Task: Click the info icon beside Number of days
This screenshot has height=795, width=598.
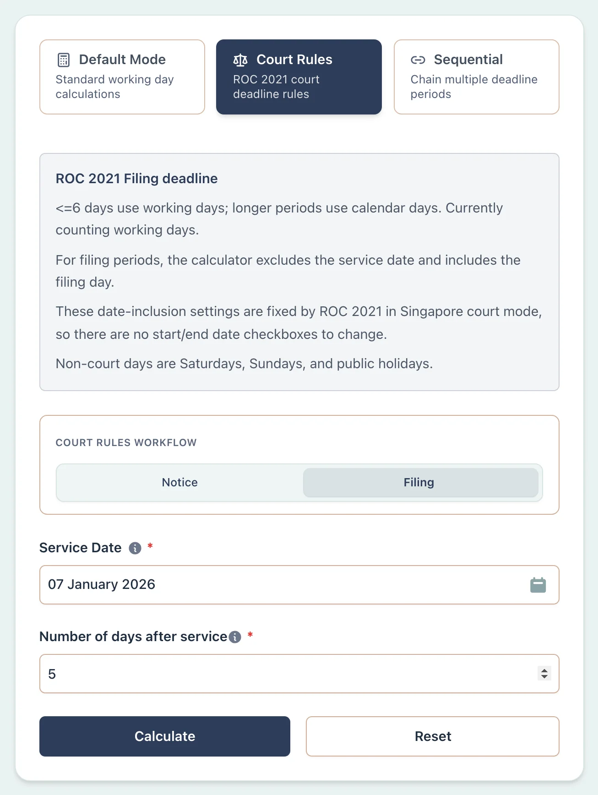Action: (235, 637)
